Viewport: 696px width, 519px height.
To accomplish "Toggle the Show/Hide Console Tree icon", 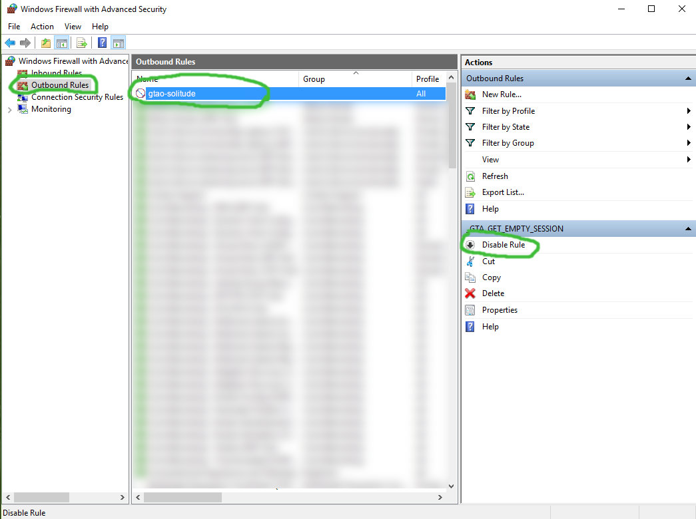I will pyautogui.click(x=62, y=43).
